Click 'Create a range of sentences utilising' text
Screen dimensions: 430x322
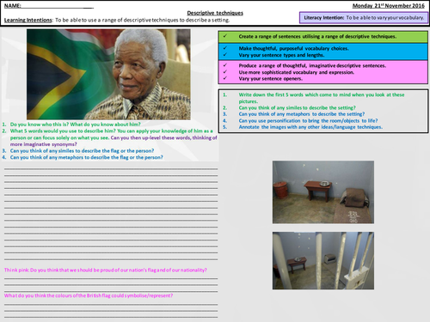pos(317,37)
